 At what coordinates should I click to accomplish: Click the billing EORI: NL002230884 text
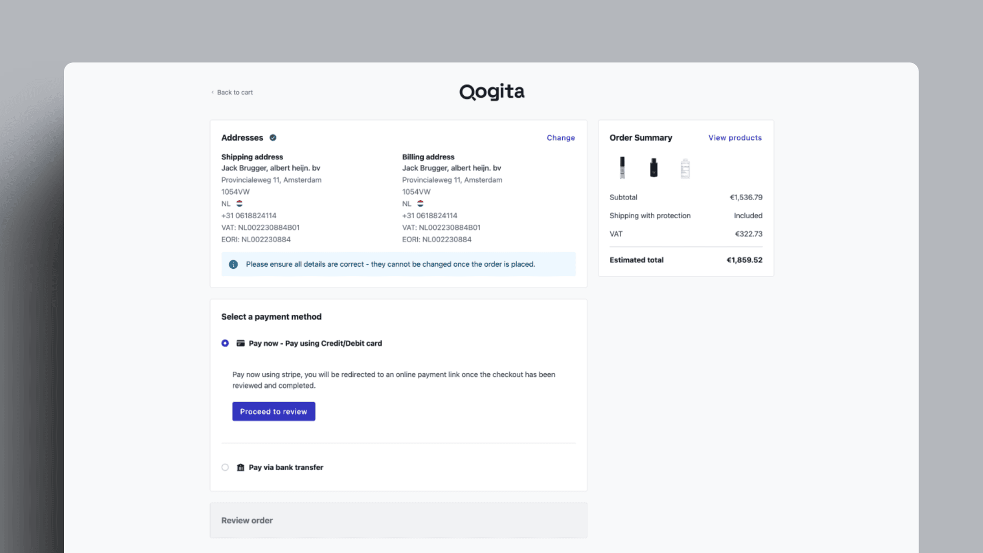(x=437, y=239)
